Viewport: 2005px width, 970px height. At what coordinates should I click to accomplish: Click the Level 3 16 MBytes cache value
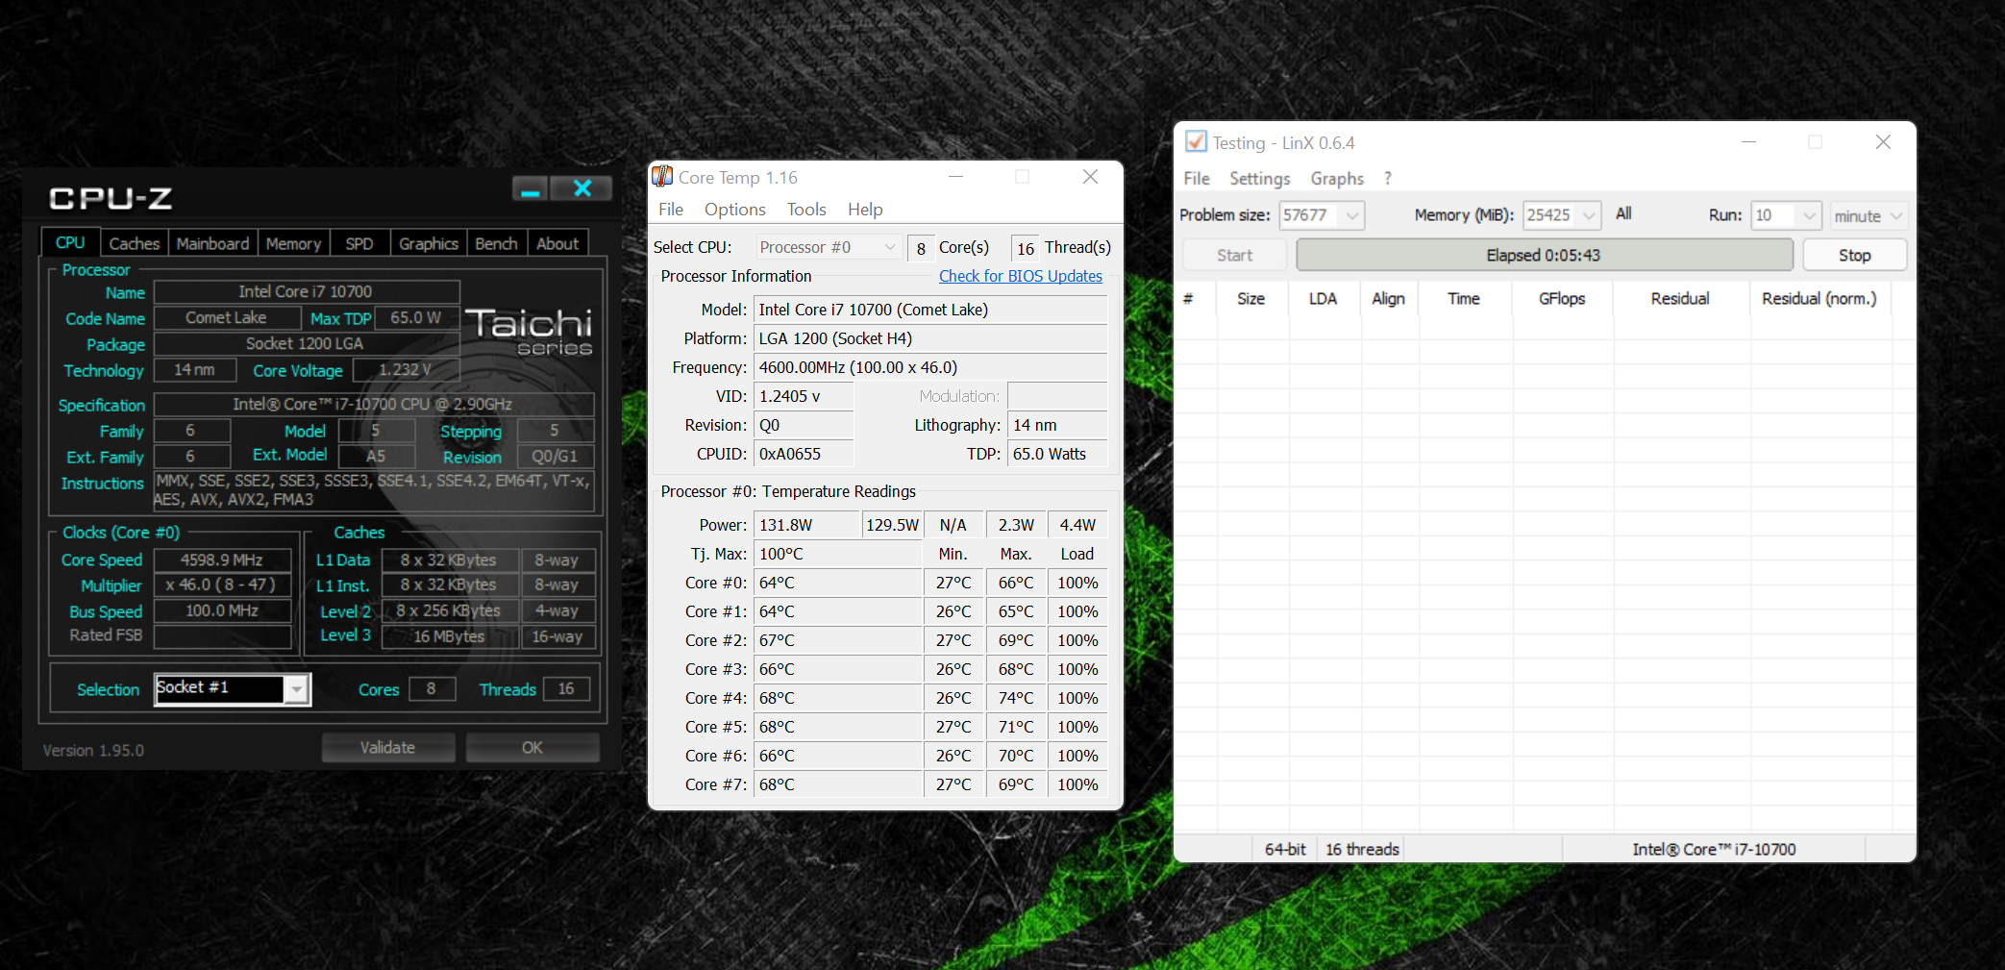(x=450, y=636)
